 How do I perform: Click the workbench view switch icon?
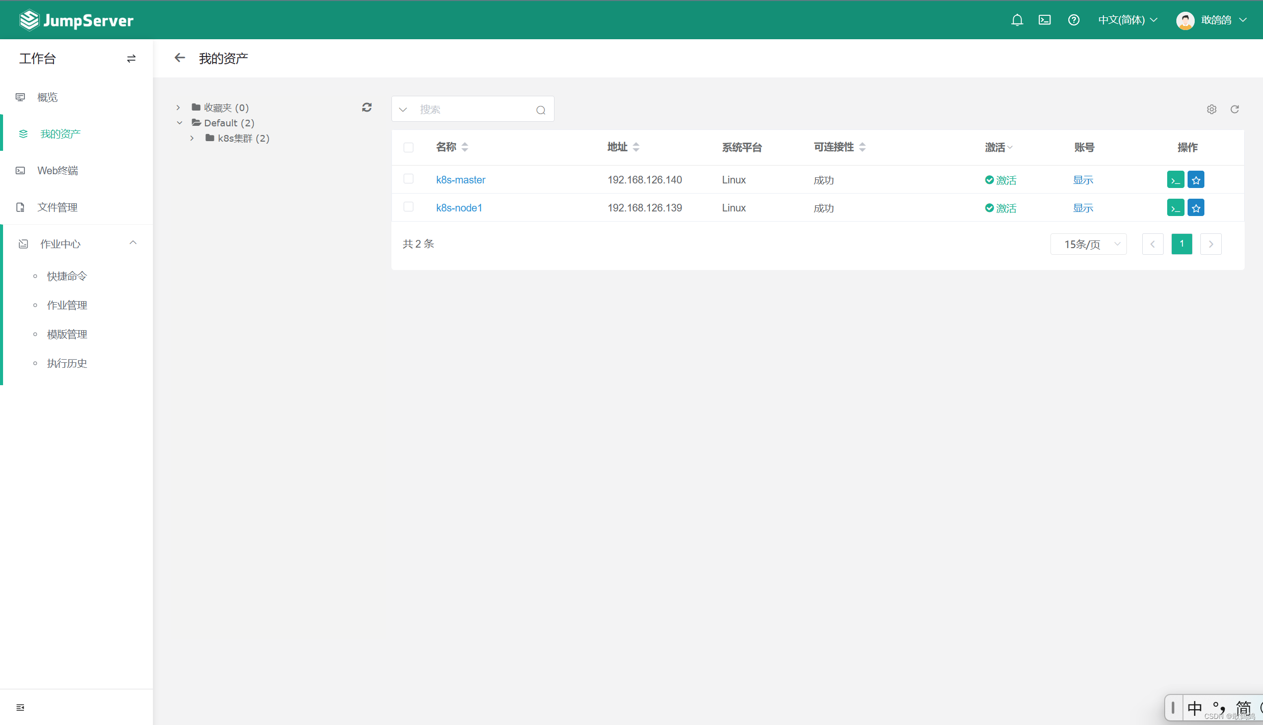[x=131, y=59]
